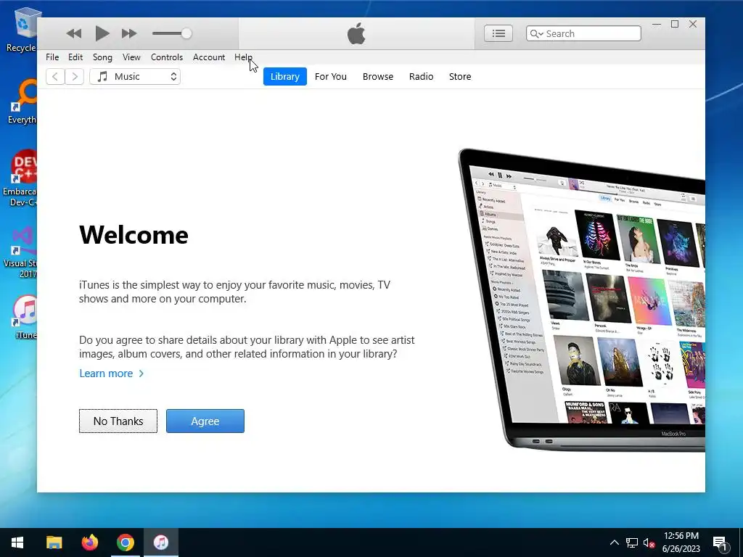Open the File menu
Image resolution: width=743 pixels, height=557 pixels.
52,57
